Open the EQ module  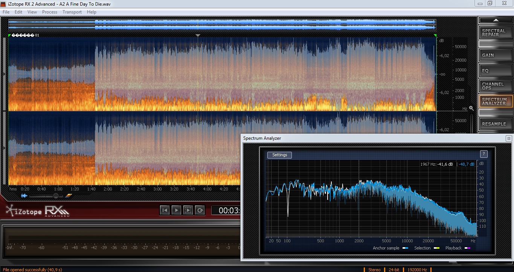click(x=496, y=70)
